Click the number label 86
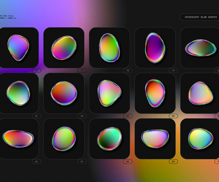The height and width of the screenshot is (182, 219). click(x=36, y=162)
